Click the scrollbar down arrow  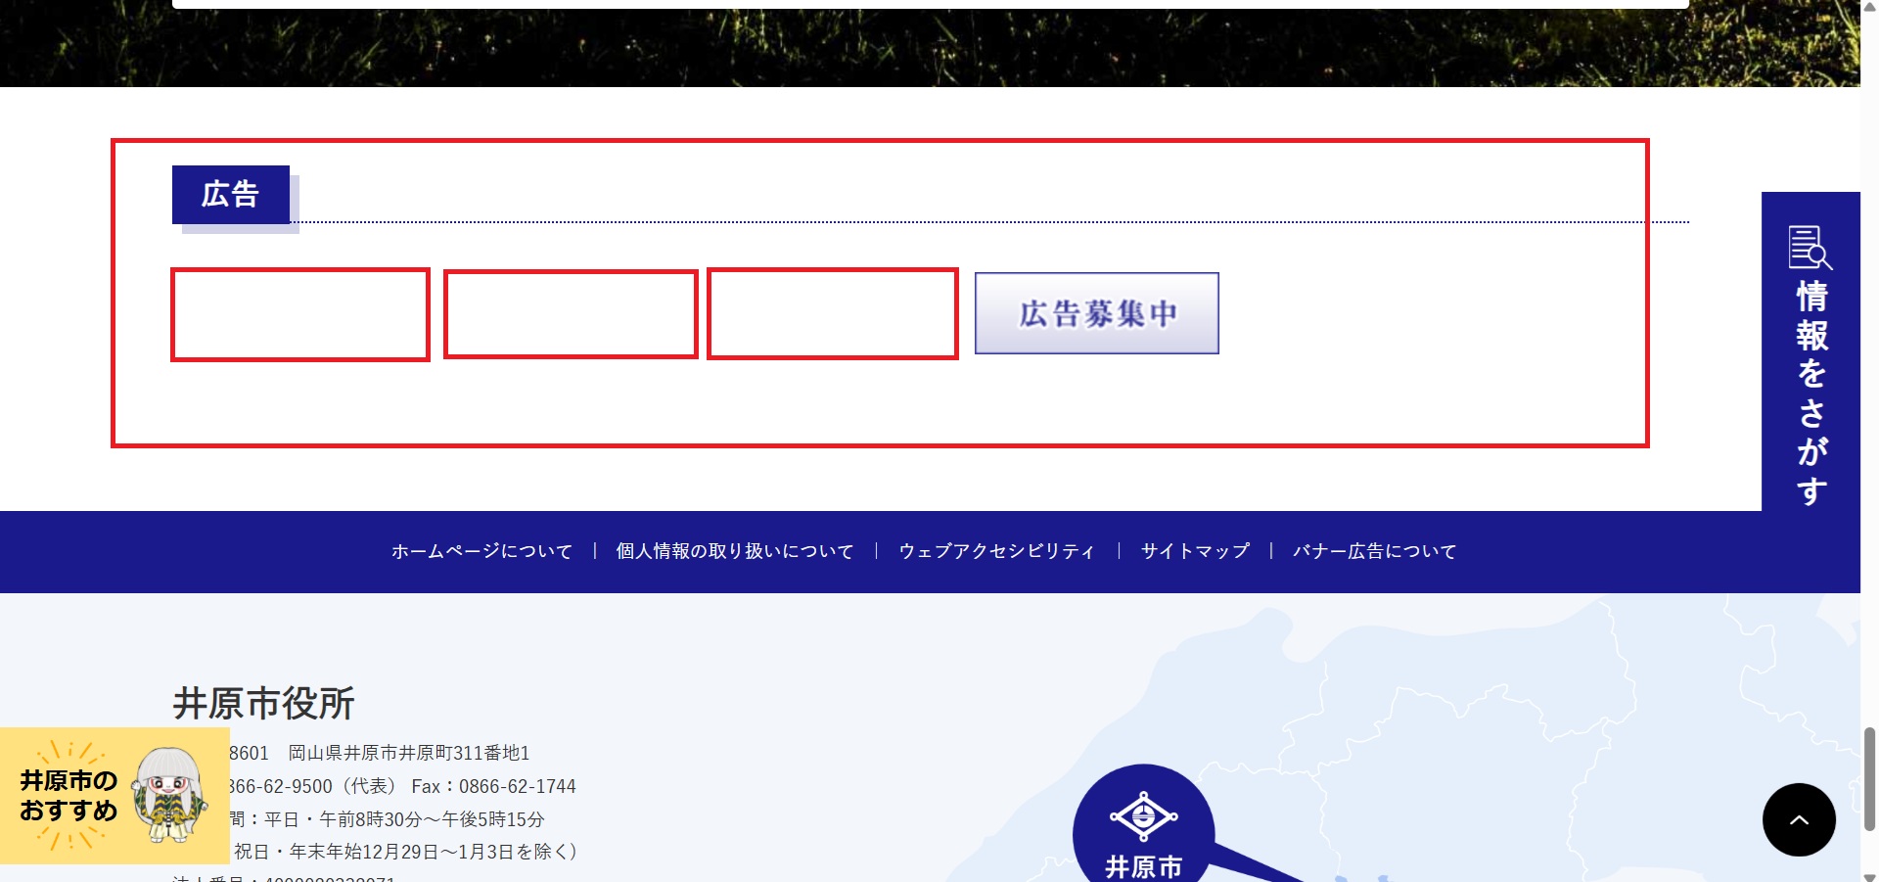pyautogui.click(x=1869, y=876)
